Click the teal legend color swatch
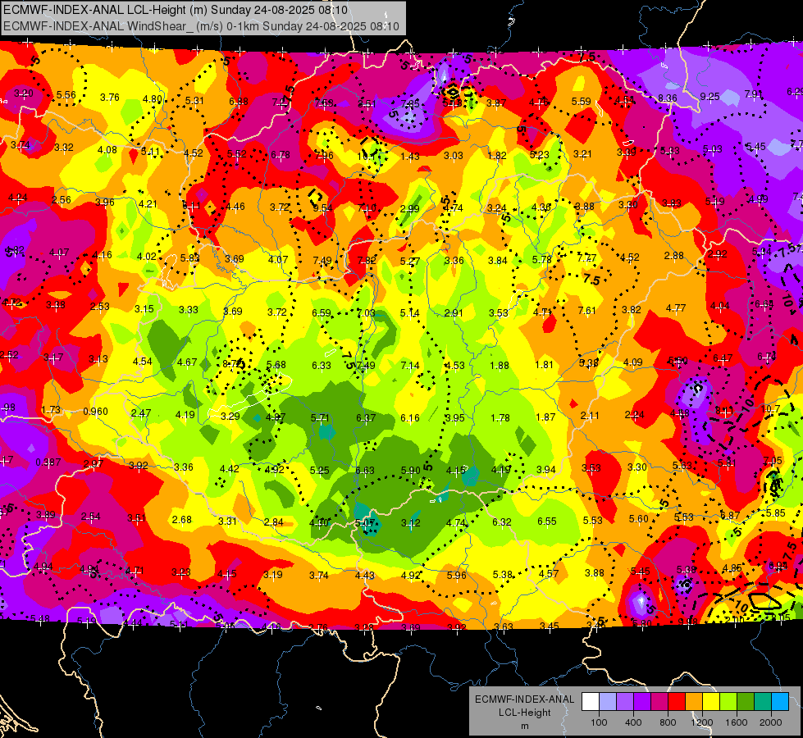Viewport: 803px width, 738px height. pos(763,702)
